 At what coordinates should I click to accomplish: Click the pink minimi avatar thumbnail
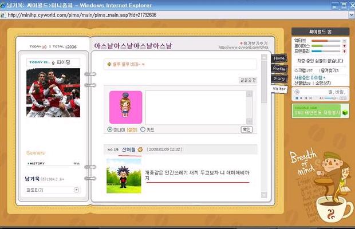click(125, 107)
